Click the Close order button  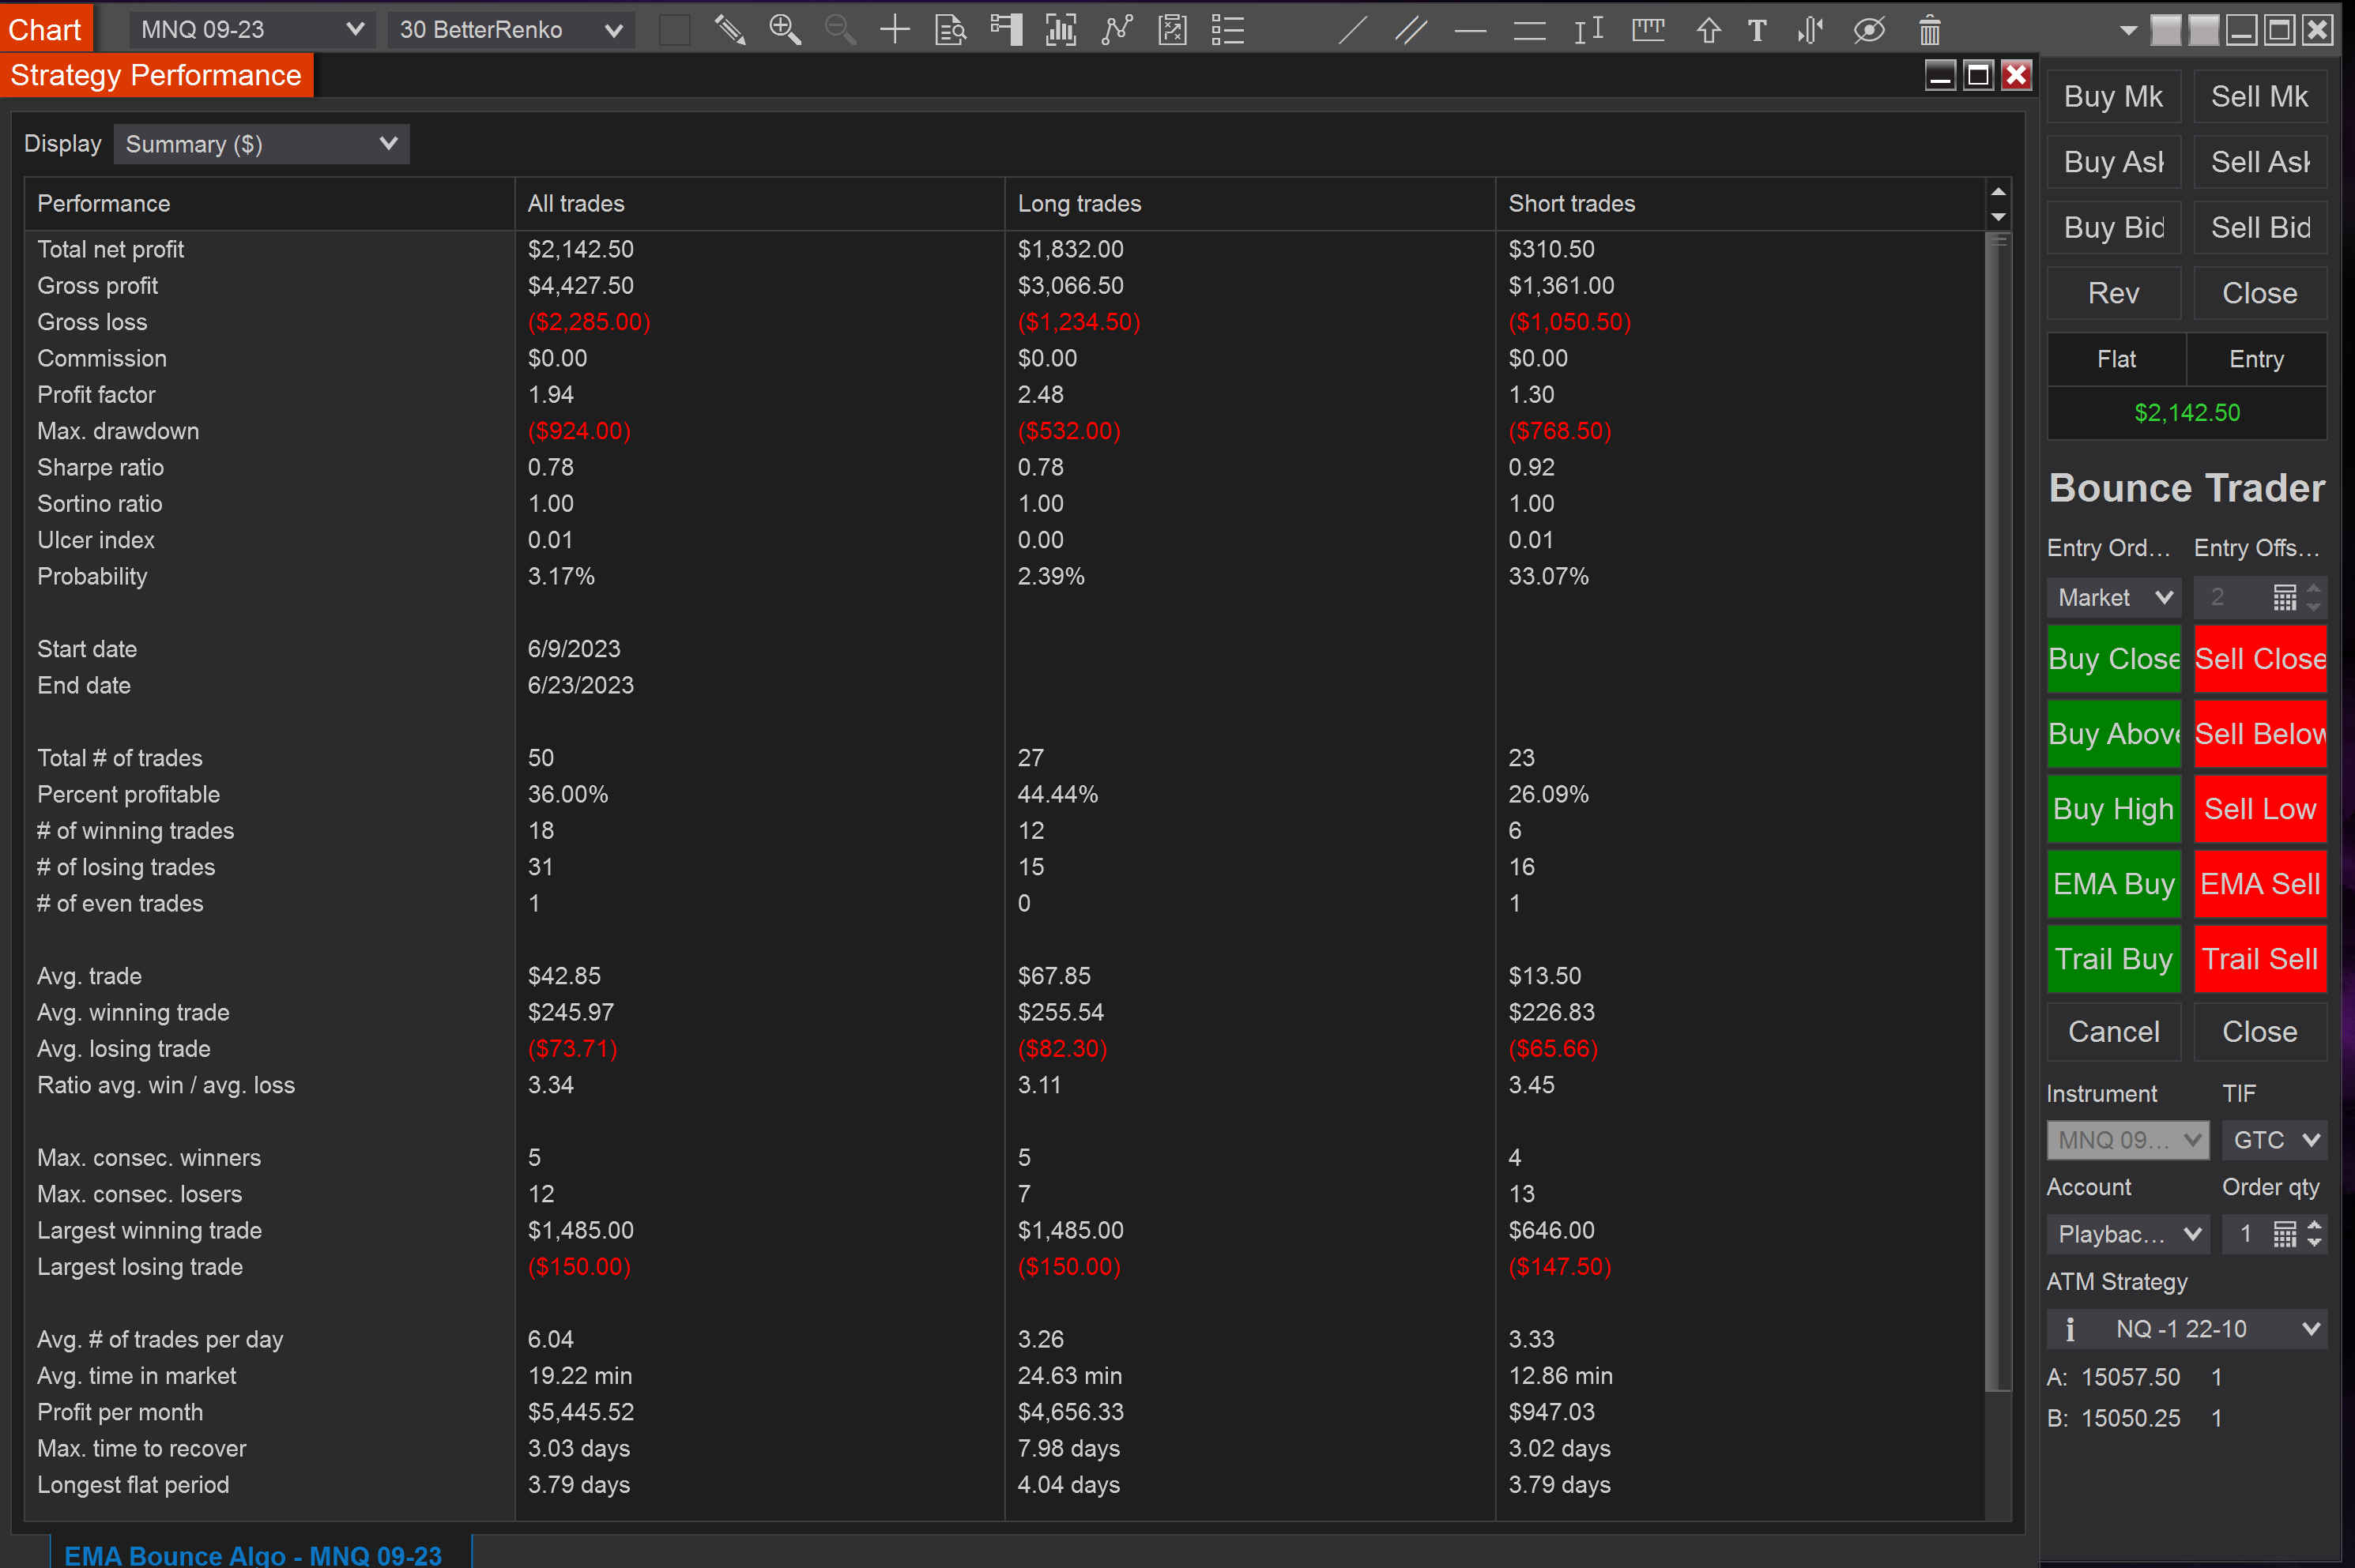(x=2260, y=292)
